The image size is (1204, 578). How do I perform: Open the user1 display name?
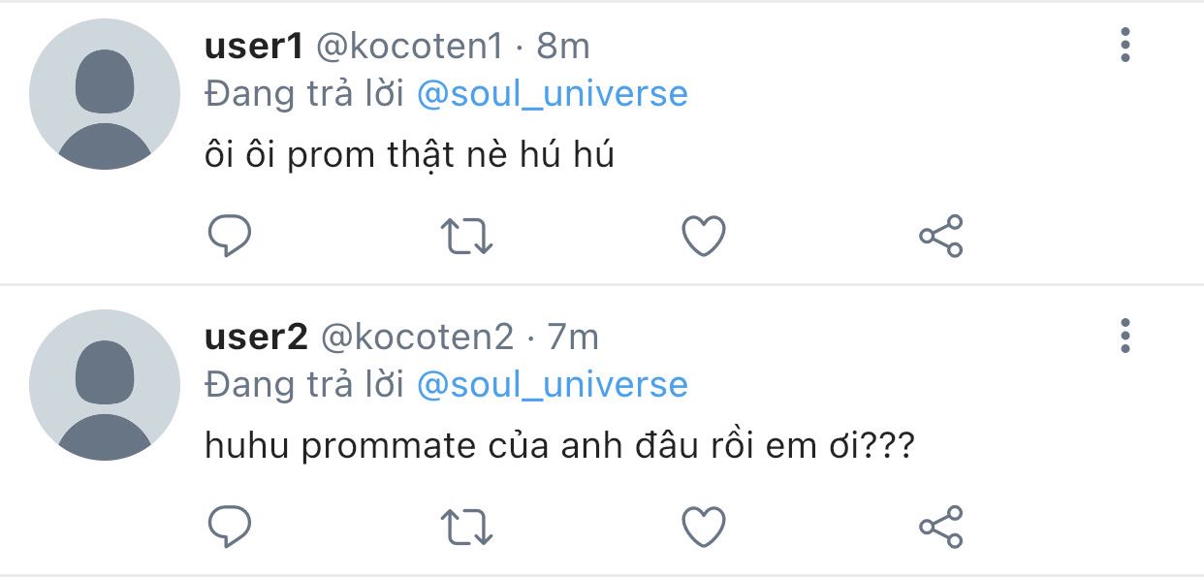point(255,46)
